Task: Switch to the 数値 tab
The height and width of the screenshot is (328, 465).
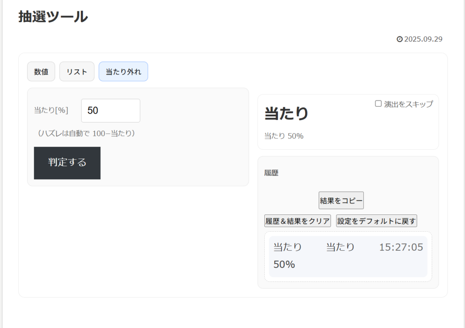Action: [x=41, y=72]
